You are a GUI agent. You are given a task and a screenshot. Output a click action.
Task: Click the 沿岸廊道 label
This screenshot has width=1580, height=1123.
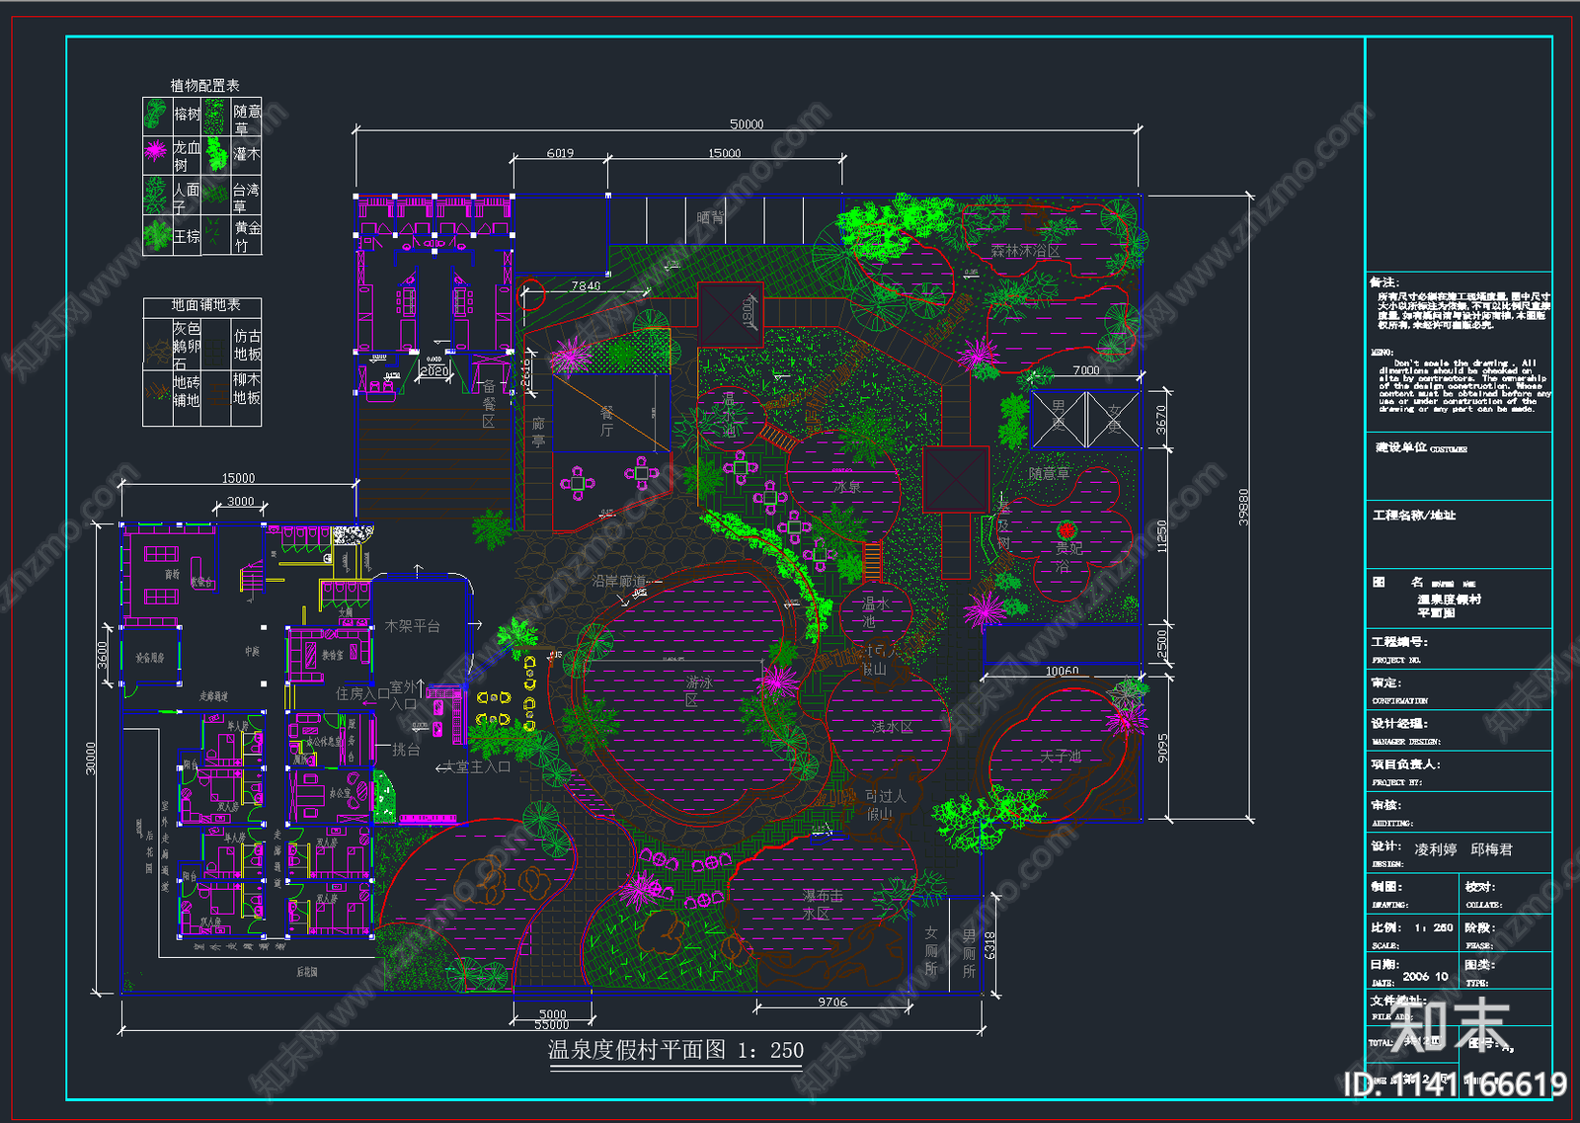[x=620, y=581]
